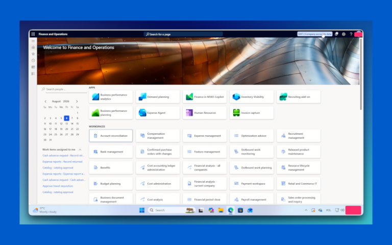The height and width of the screenshot is (245, 392).
Task: Launch Finance in M365 Copilot app
Action: (205, 97)
